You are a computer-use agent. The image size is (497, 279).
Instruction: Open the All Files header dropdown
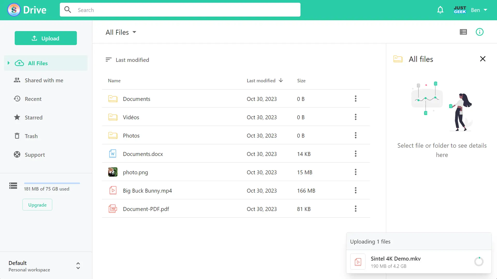coord(121,32)
